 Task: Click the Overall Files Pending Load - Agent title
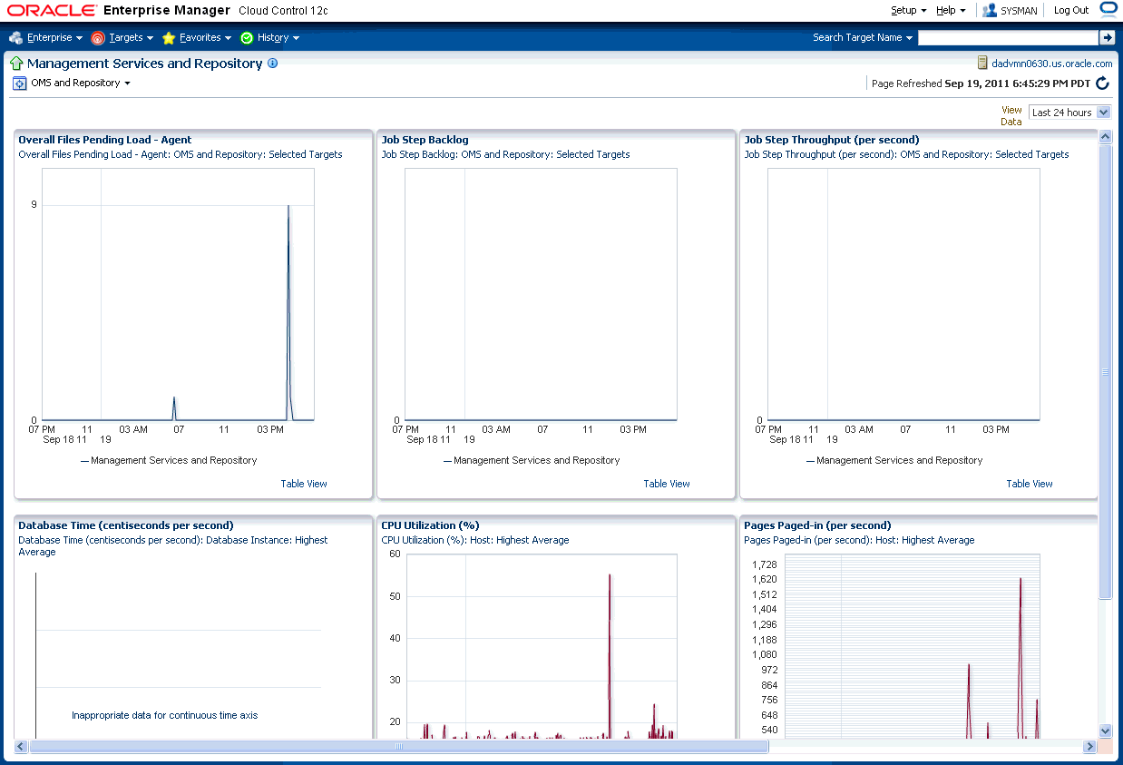click(x=105, y=140)
